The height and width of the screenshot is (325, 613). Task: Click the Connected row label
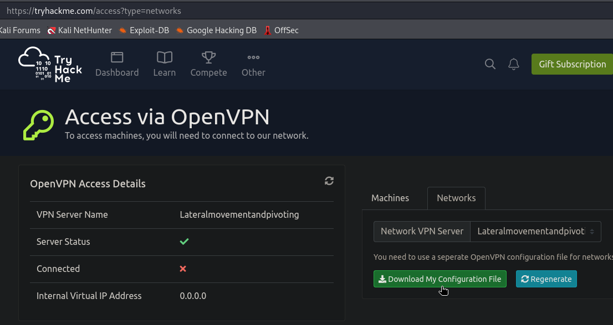[x=58, y=269]
